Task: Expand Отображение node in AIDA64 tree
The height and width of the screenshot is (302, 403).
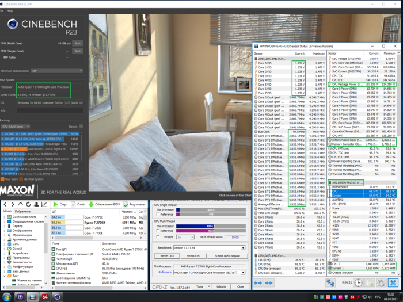Action: tap(4, 231)
